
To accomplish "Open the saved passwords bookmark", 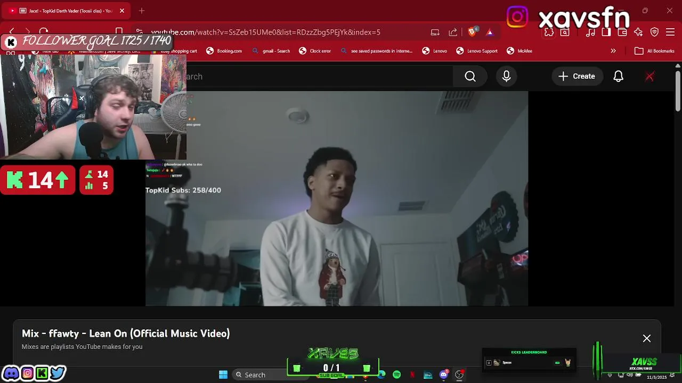I will (376, 51).
